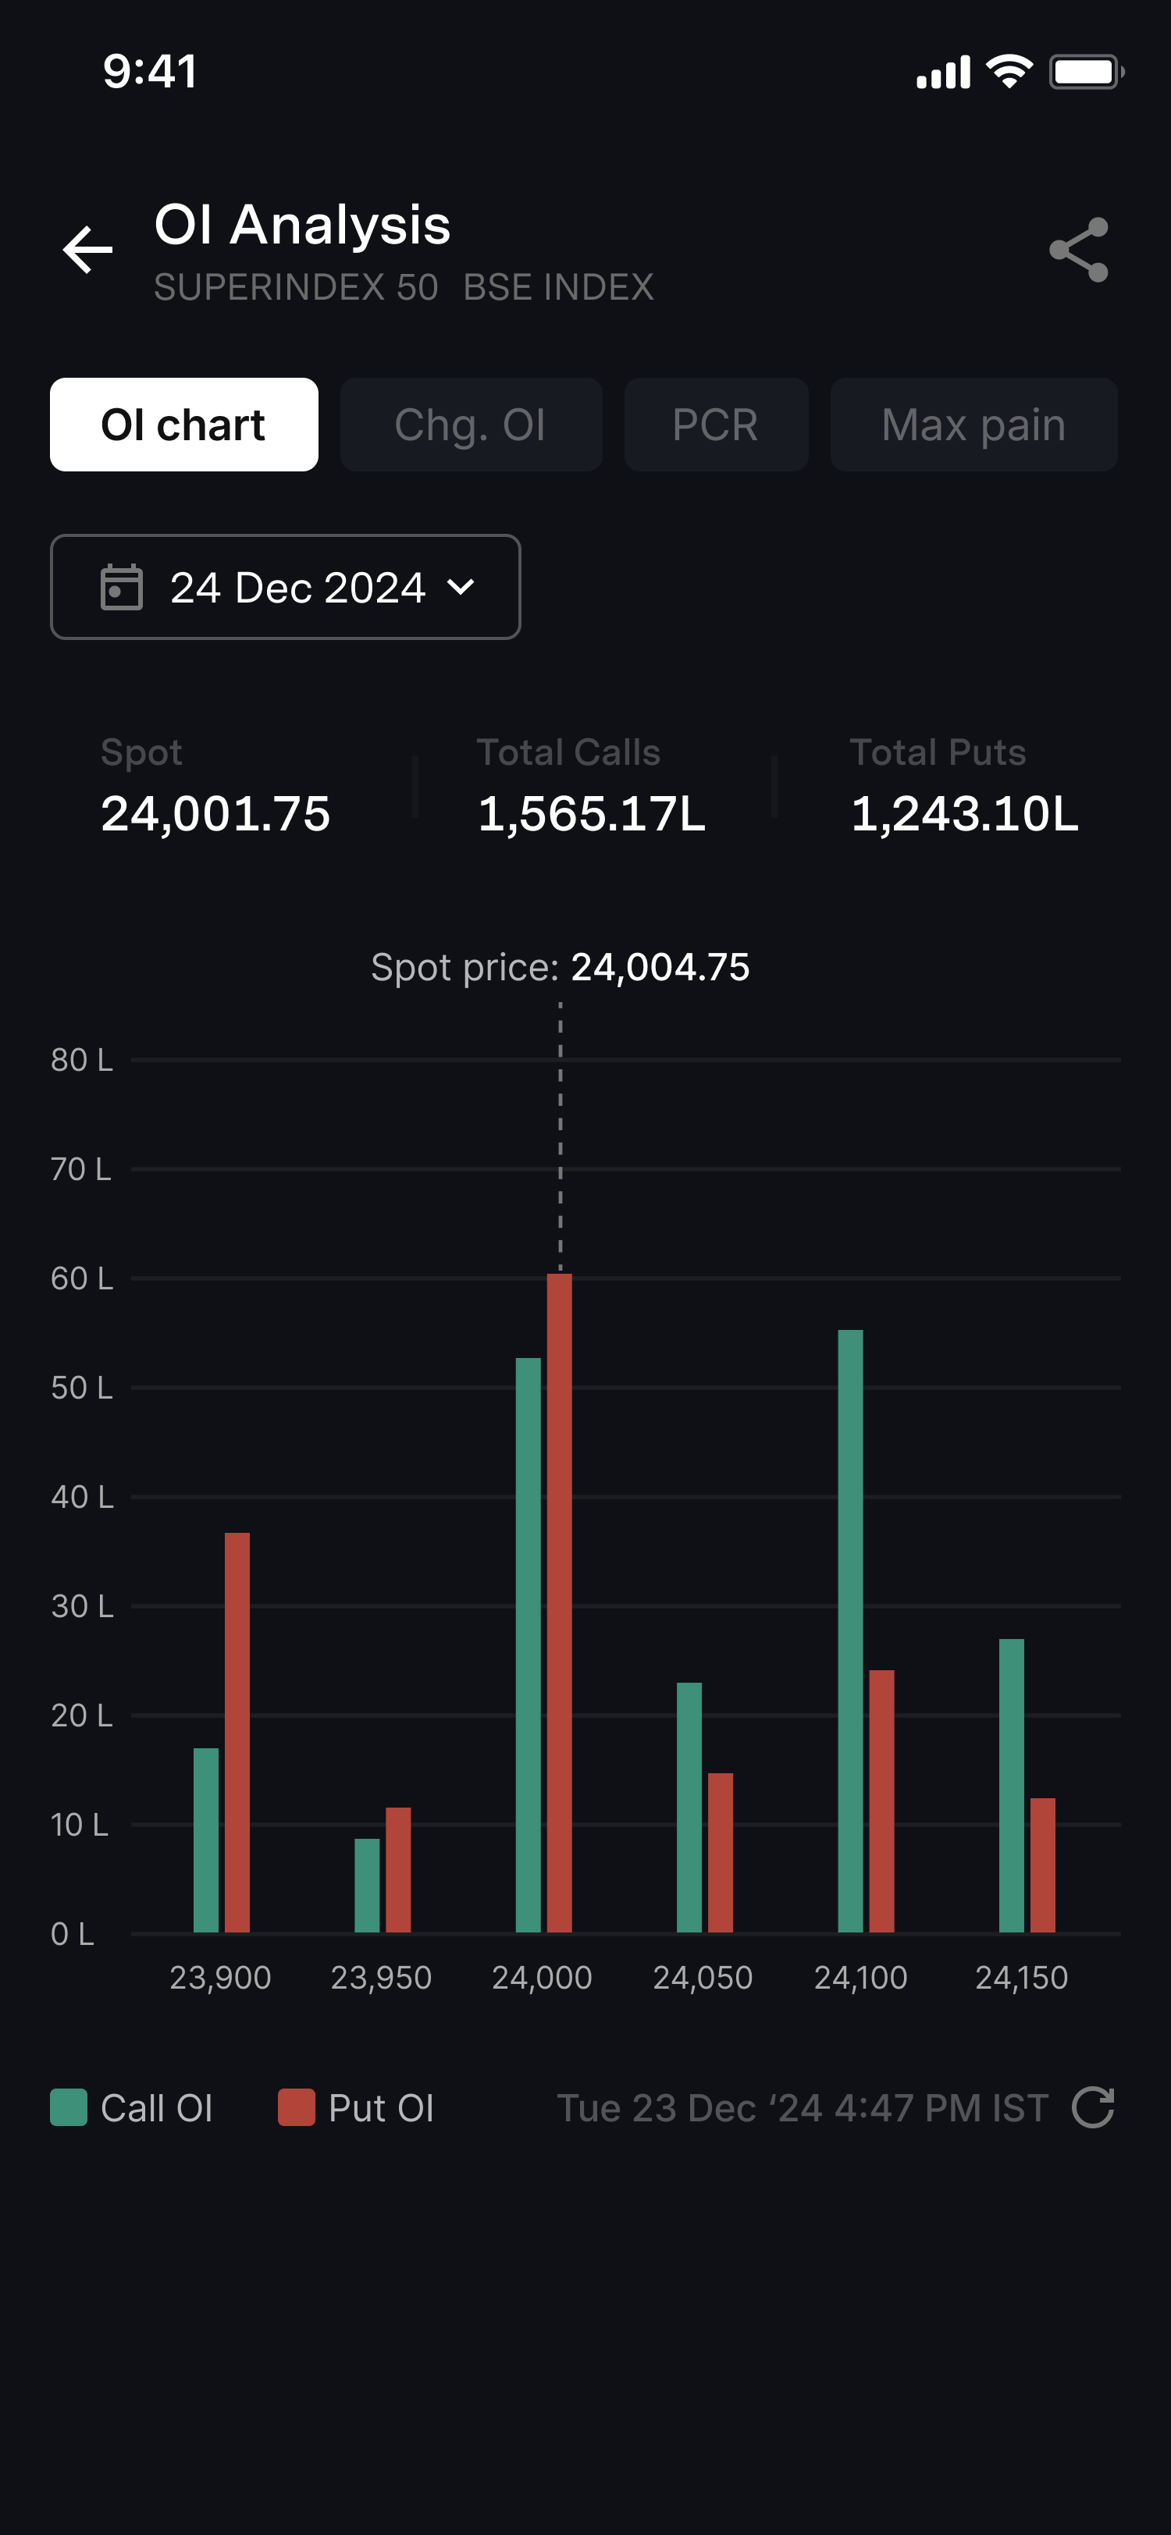Open the 24 Dec 2024 expiry dropdown
The height and width of the screenshot is (2535, 1171).
286,588
